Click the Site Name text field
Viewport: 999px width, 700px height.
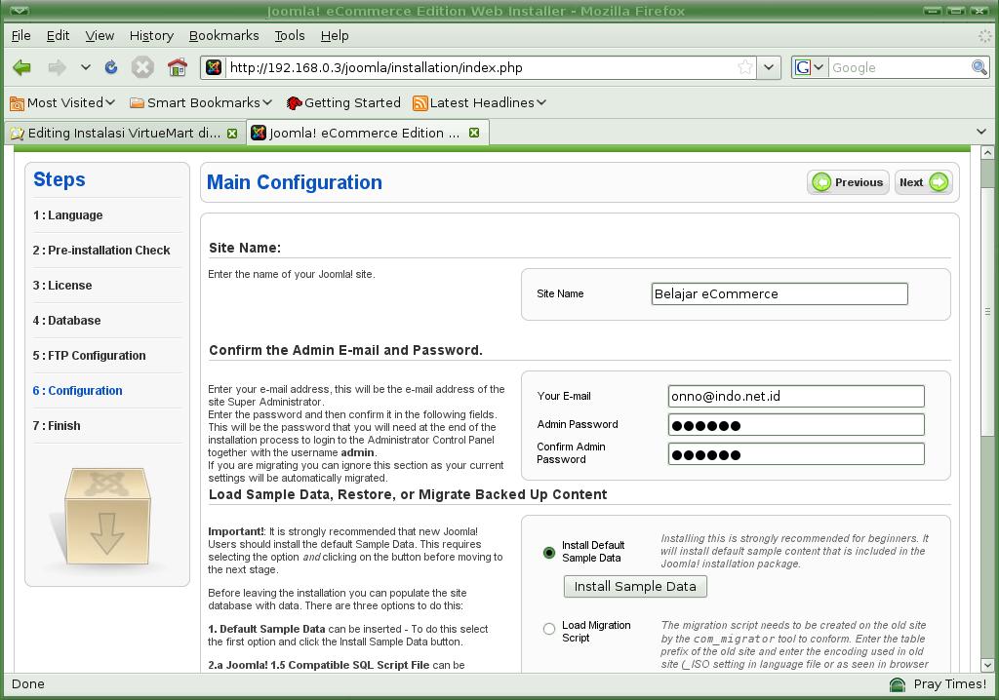pos(779,293)
